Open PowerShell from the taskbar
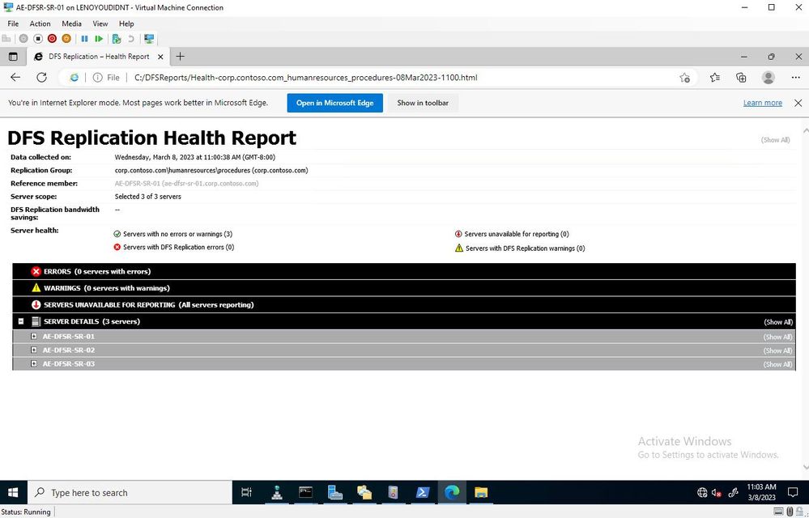Screen dimensions: 809x518 pos(423,492)
